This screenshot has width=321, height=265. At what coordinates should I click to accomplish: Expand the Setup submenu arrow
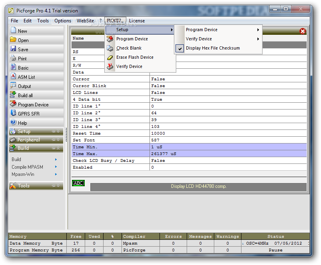[171, 30]
